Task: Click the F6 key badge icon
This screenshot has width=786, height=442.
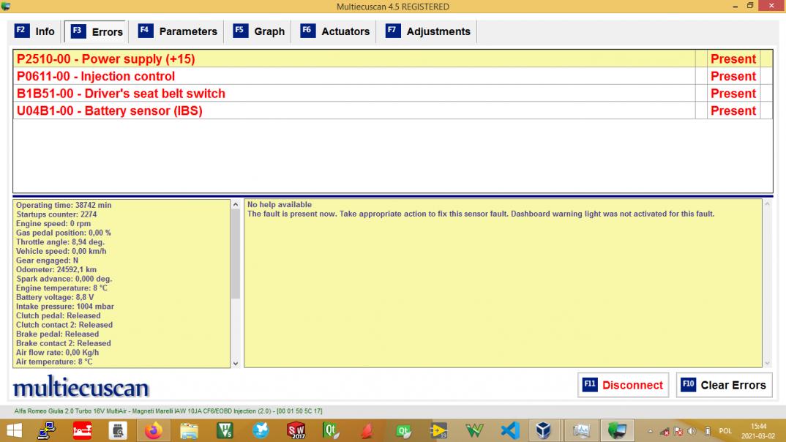Action: (308, 31)
